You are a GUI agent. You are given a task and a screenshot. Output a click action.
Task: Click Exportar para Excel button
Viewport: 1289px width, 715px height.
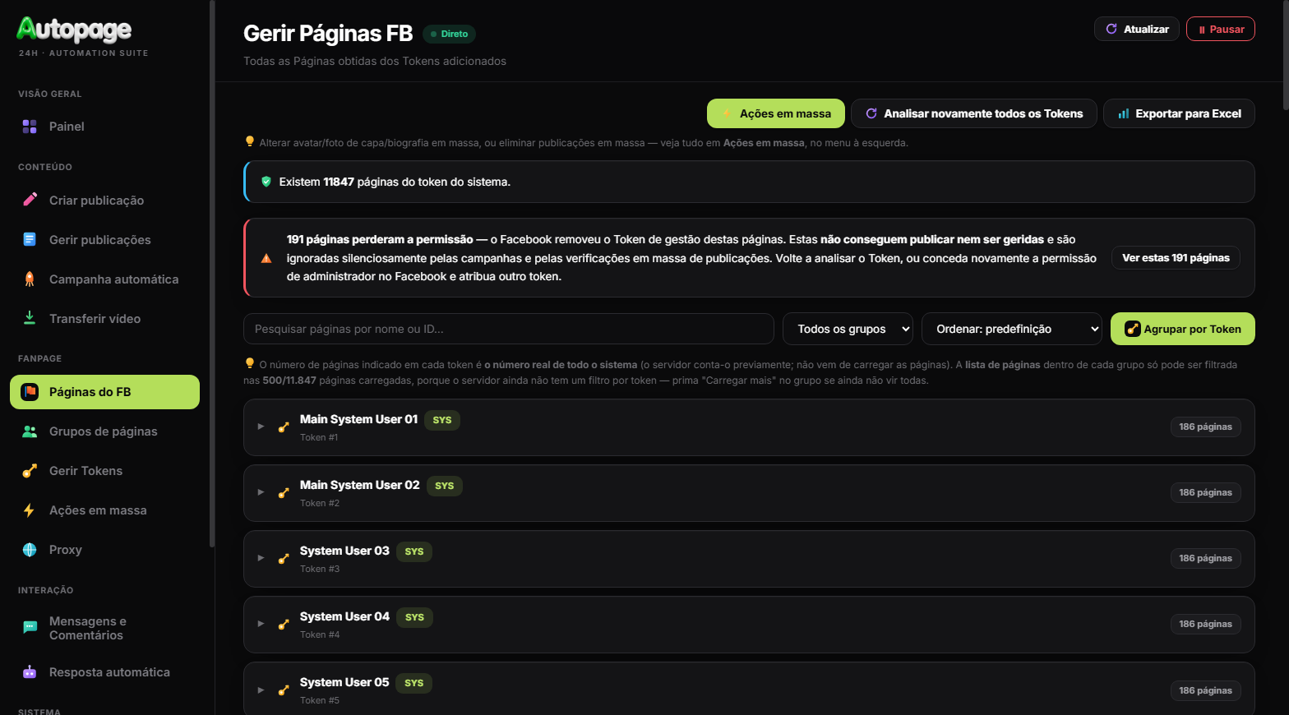[x=1179, y=113]
